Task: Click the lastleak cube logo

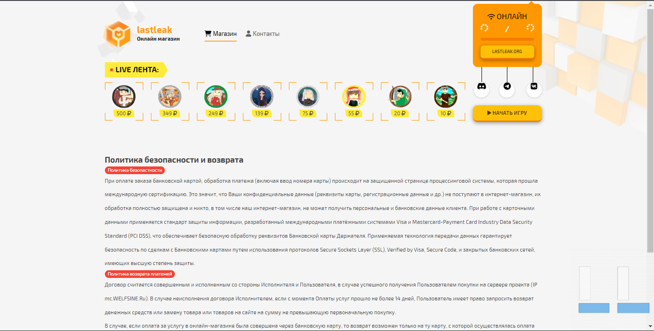Action: pyautogui.click(x=117, y=34)
